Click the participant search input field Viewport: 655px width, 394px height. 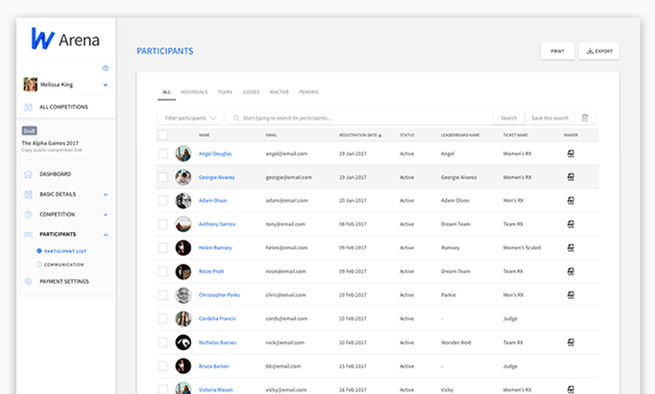pos(360,118)
